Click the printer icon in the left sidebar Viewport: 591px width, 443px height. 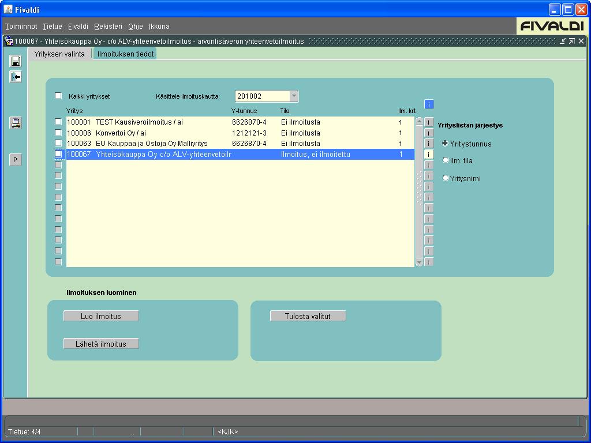(16, 122)
